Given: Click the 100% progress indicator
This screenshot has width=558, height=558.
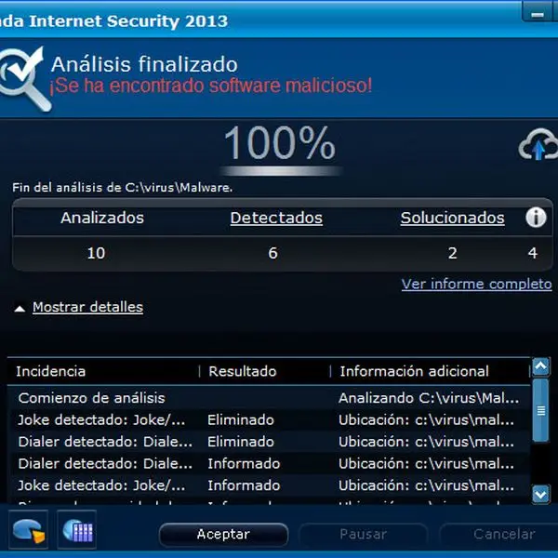Looking at the screenshot, I should pyautogui.click(x=280, y=143).
